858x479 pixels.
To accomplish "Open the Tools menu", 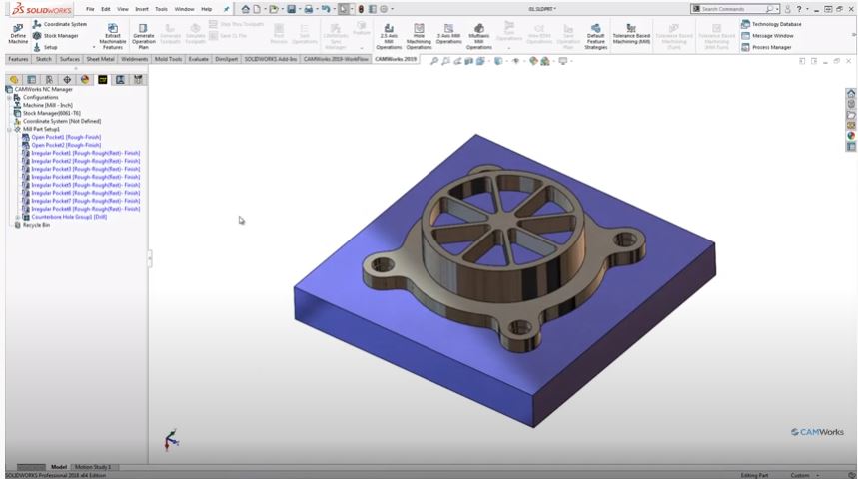I will (161, 9).
